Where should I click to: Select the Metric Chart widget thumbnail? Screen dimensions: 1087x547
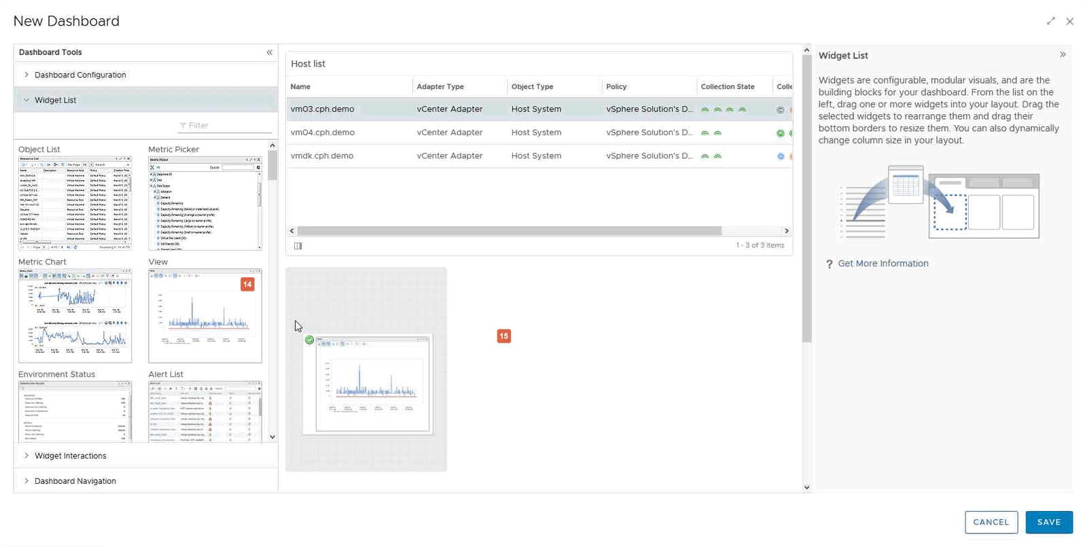click(x=75, y=315)
